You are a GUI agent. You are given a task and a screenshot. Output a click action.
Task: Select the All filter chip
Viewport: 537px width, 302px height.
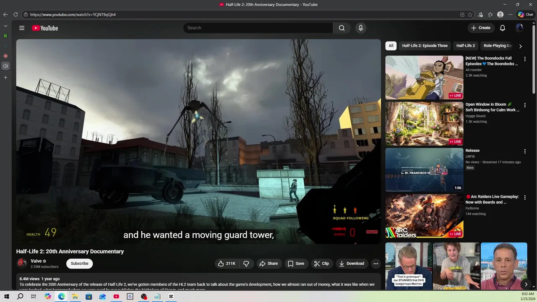tap(391, 46)
